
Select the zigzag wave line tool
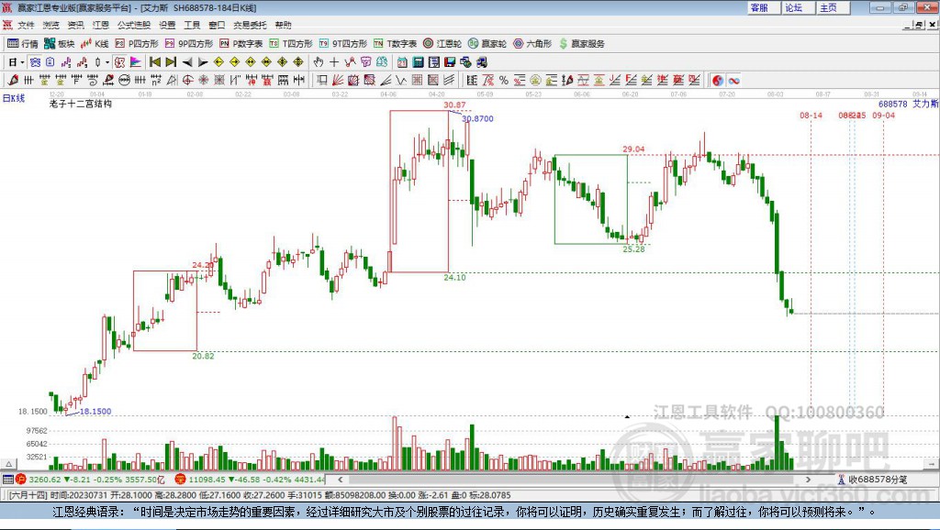click(x=401, y=80)
